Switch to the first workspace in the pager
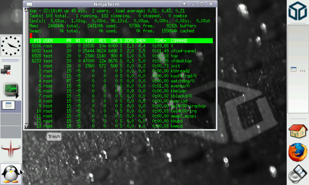Image resolution: width=309 pixels, height=185 pixels. point(11,107)
